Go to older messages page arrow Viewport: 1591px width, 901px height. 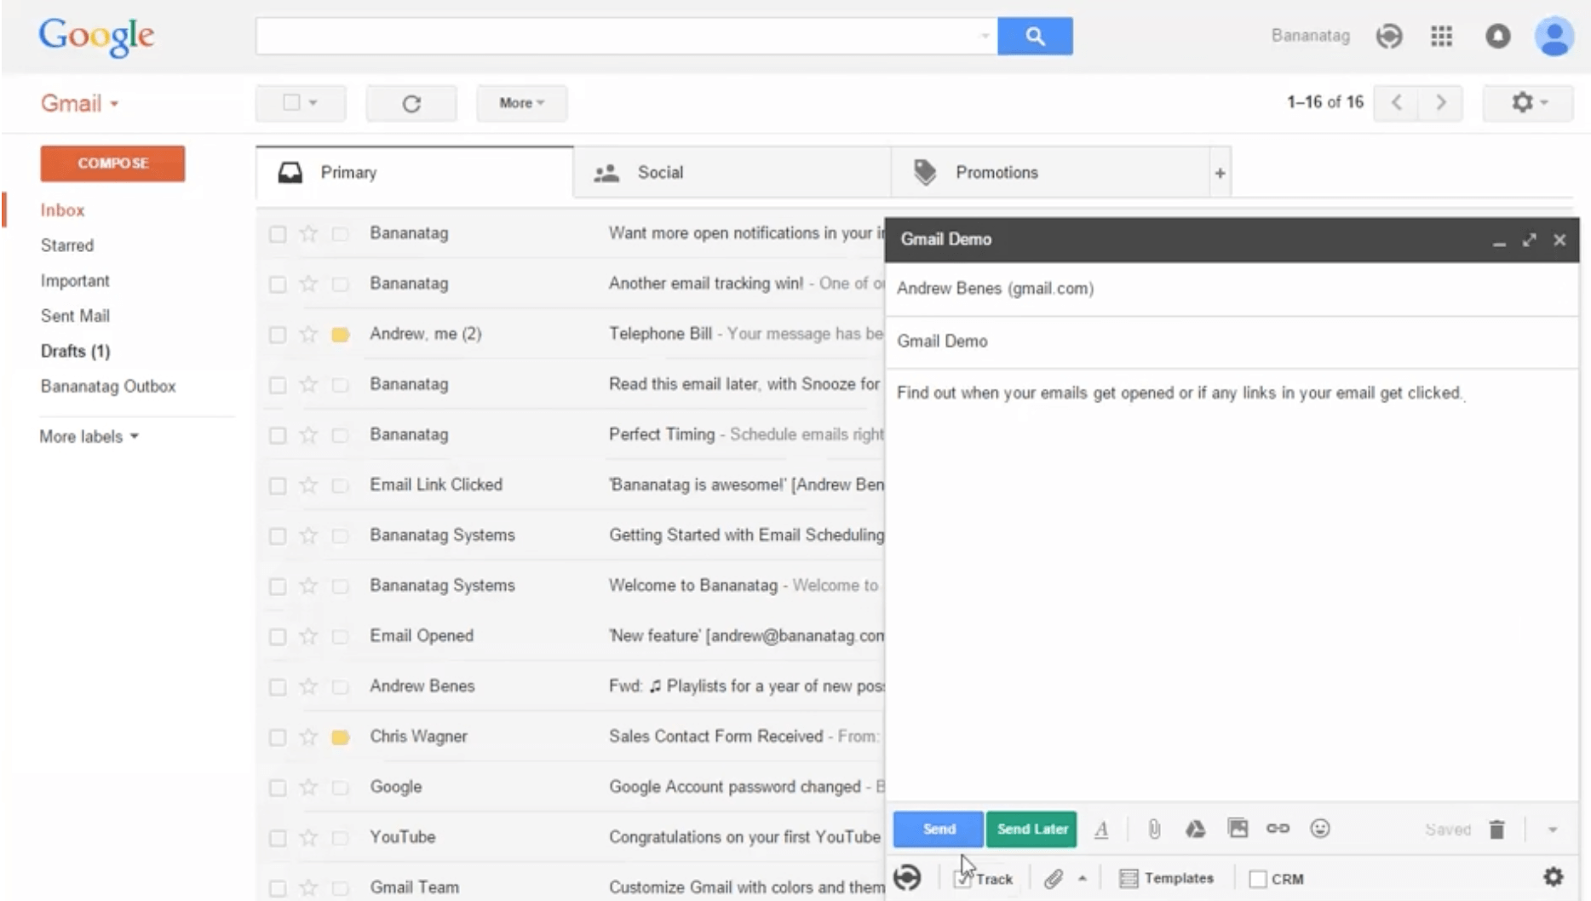click(x=1440, y=103)
